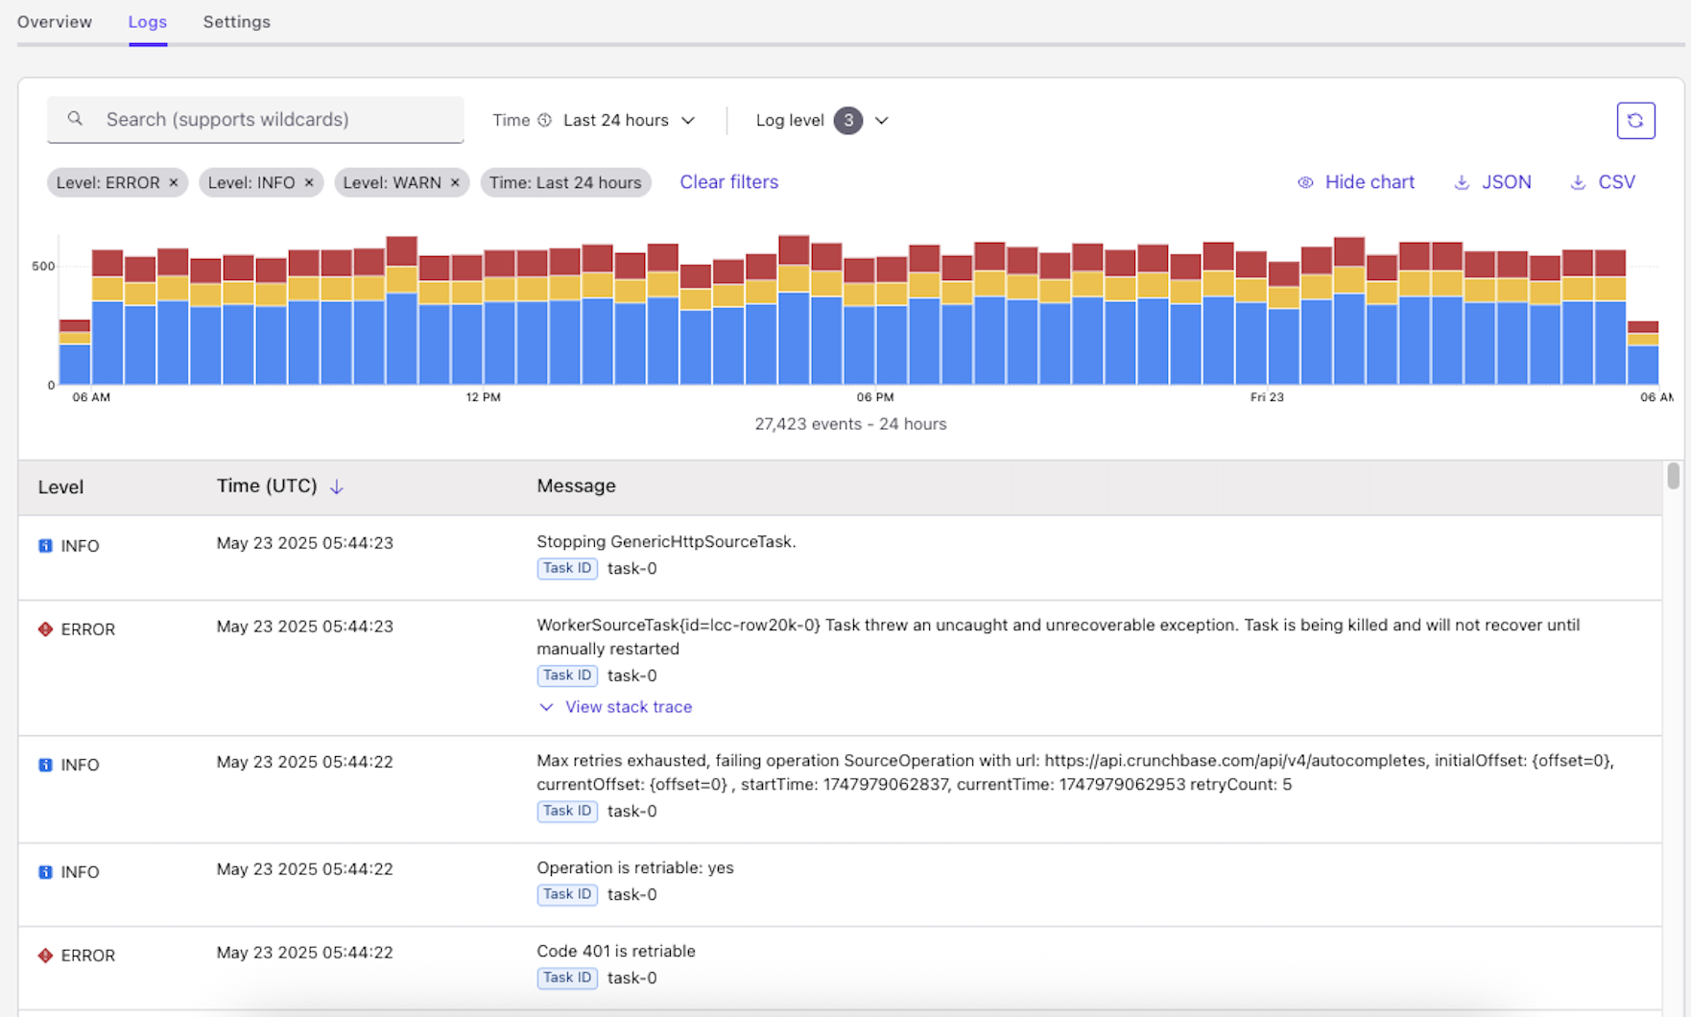
Task: Click the refresh logs icon button
Action: [1634, 121]
